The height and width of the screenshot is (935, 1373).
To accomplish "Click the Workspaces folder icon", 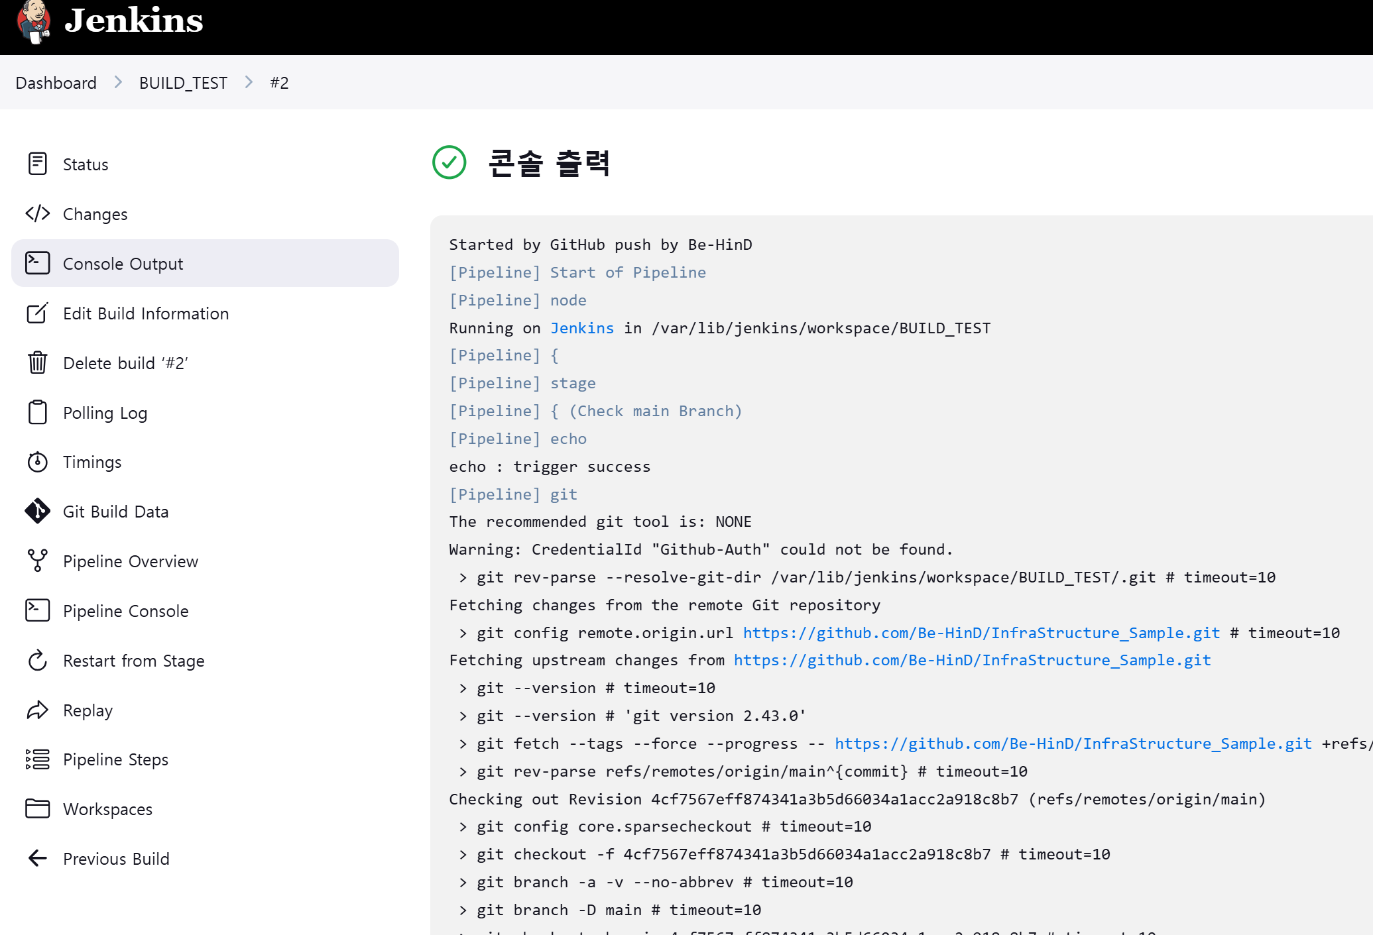I will (x=38, y=808).
